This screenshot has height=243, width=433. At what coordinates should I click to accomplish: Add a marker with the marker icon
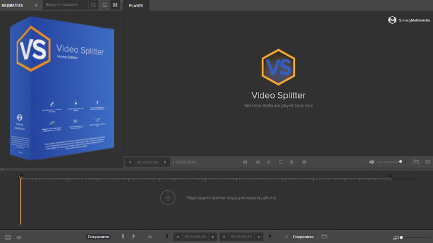pyautogui.click(x=123, y=236)
